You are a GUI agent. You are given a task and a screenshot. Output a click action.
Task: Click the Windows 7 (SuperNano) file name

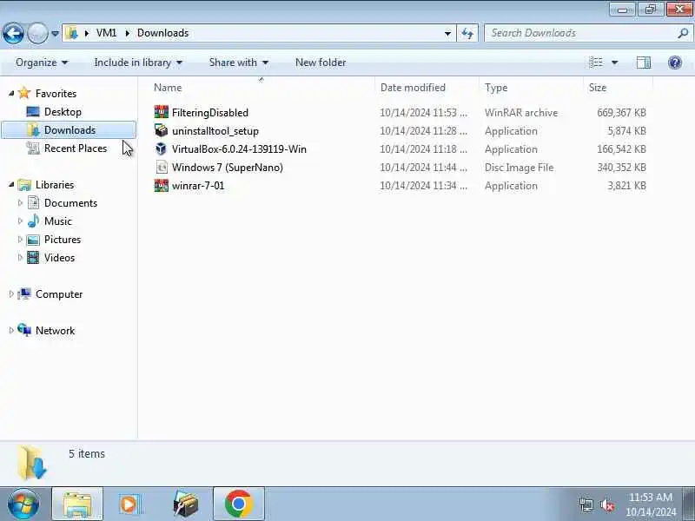tap(228, 168)
